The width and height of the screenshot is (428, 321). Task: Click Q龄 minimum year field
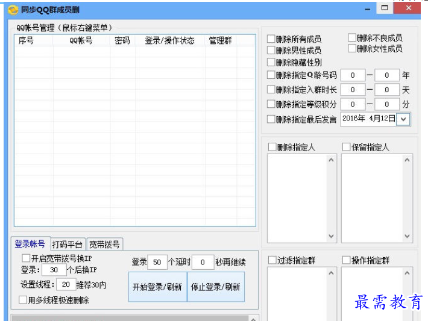[353, 75]
